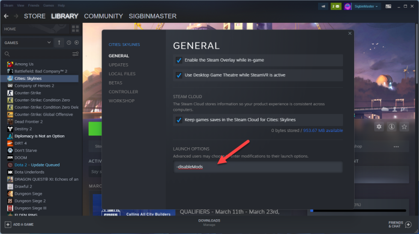Open the Games menu
Screen dimensions: 419x234
pos(49,5)
